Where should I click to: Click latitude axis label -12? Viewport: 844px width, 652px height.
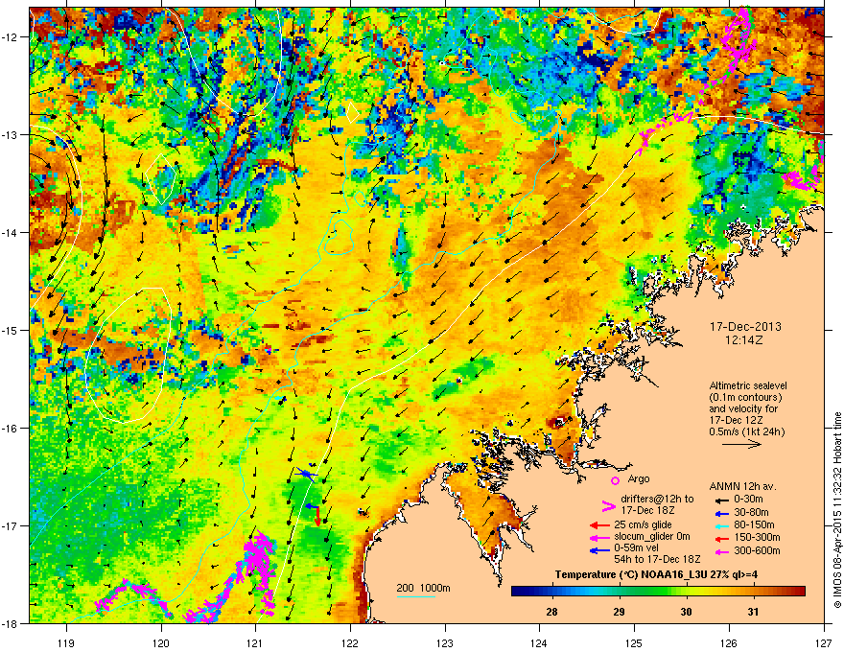[x=10, y=36]
